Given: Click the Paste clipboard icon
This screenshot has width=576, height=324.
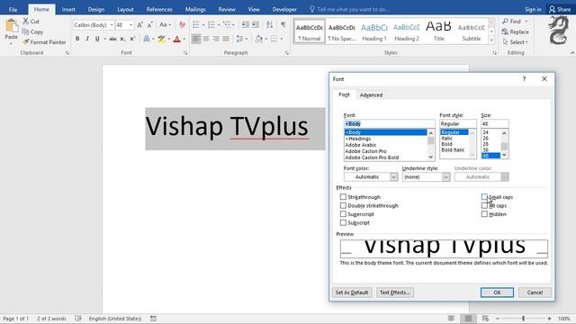Looking at the screenshot, I should (11, 26).
